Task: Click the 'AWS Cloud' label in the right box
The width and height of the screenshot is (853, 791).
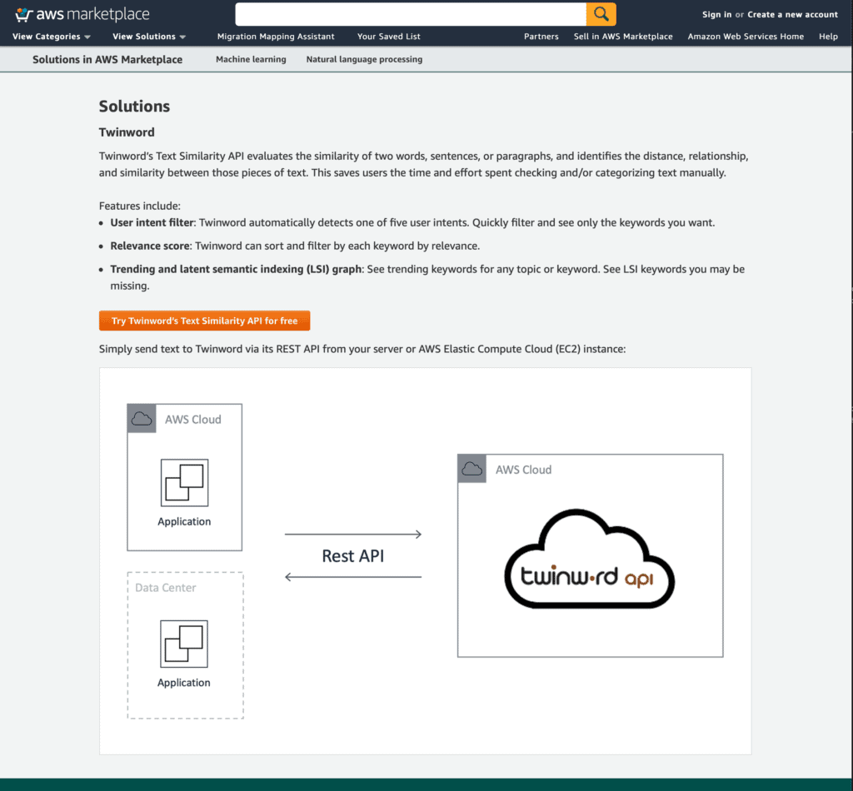Action: point(523,470)
